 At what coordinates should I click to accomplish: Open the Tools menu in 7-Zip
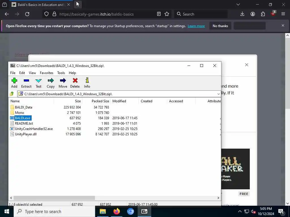pos(61,73)
